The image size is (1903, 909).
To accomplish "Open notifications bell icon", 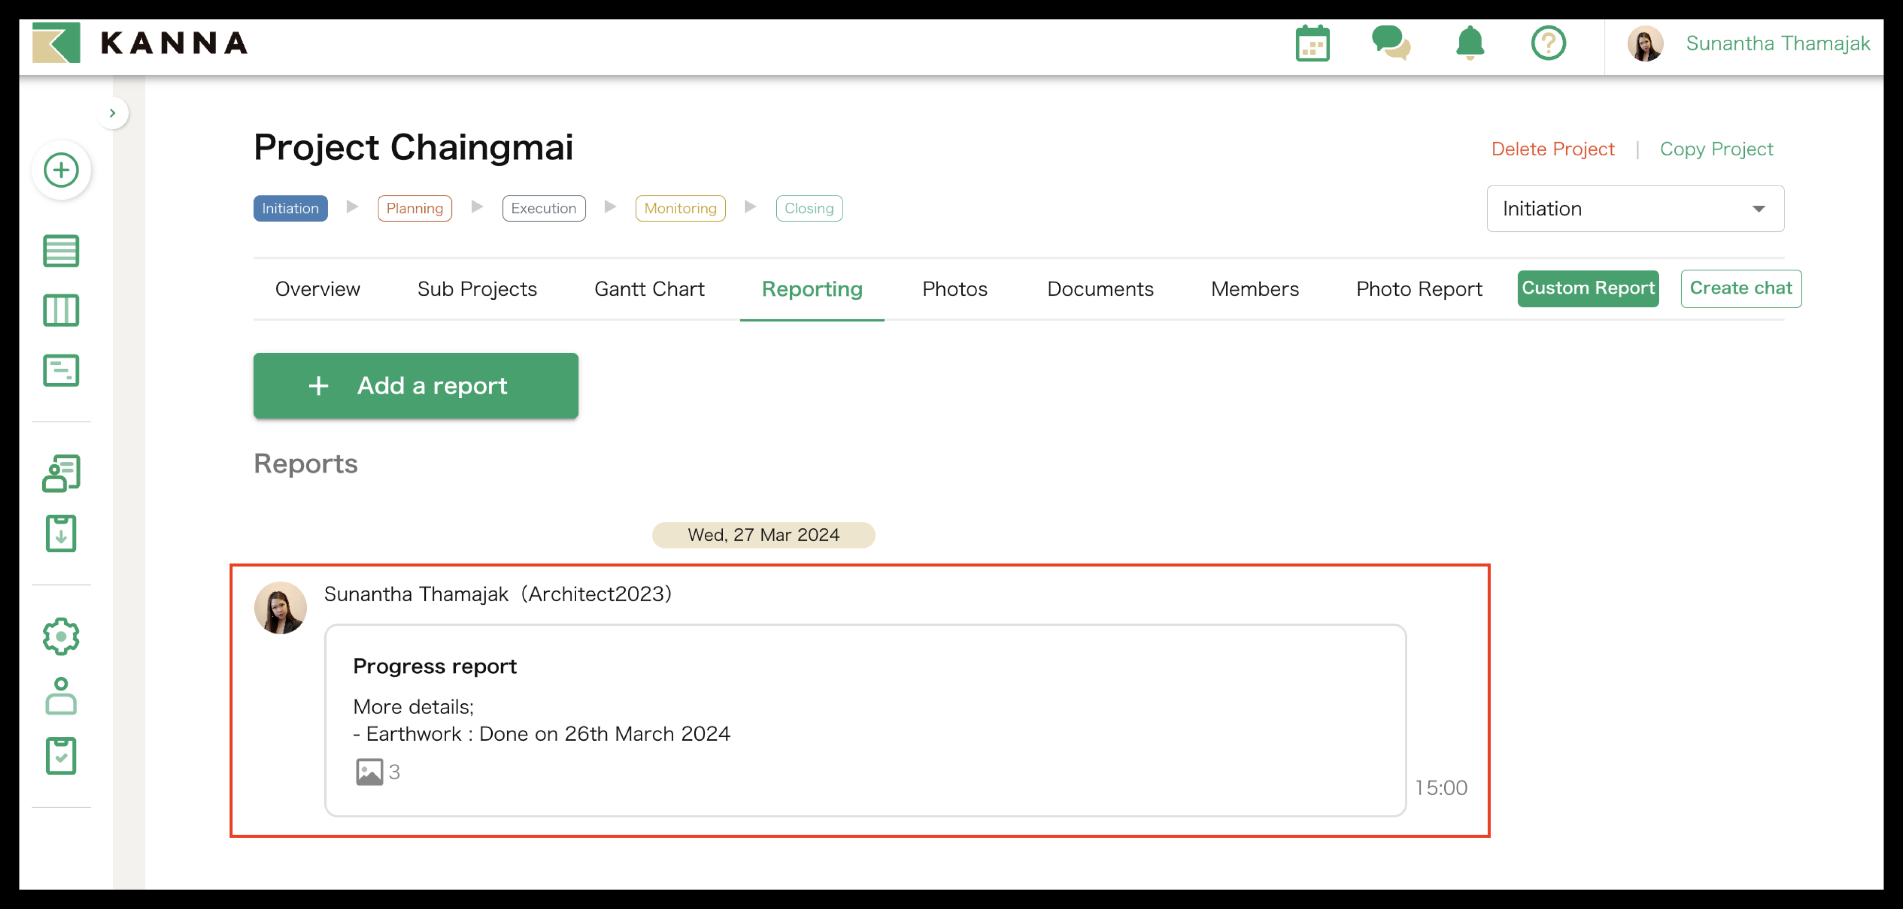I will pyautogui.click(x=1469, y=44).
